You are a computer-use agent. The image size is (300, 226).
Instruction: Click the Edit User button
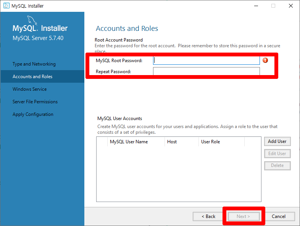pos(277,154)
